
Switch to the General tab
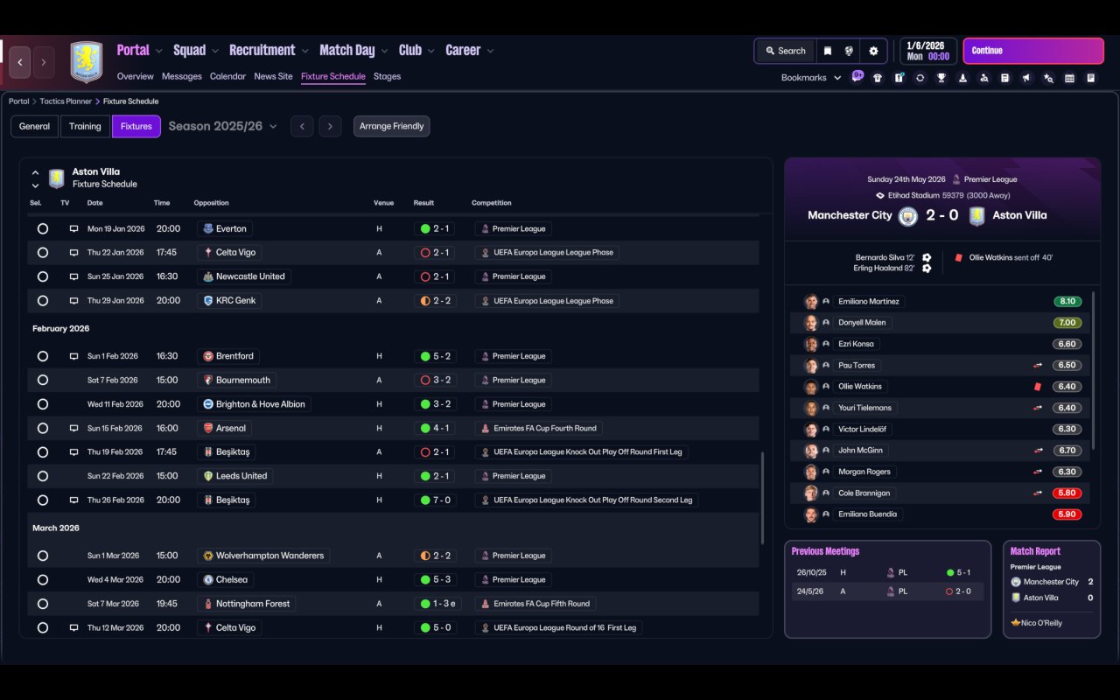pyautogui.click(x=34, y=127)
